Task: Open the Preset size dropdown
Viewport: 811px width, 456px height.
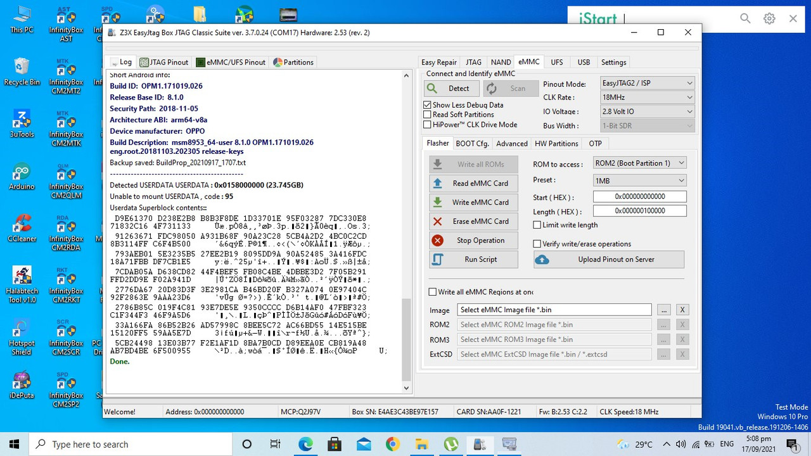Action: tap(639, 181)
